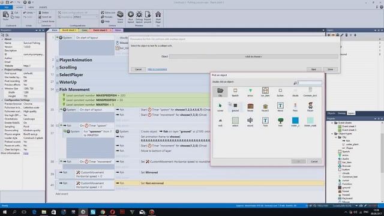Select the Set Not mirrored action row
Screen dimensions: 384x216
(220, 183)
